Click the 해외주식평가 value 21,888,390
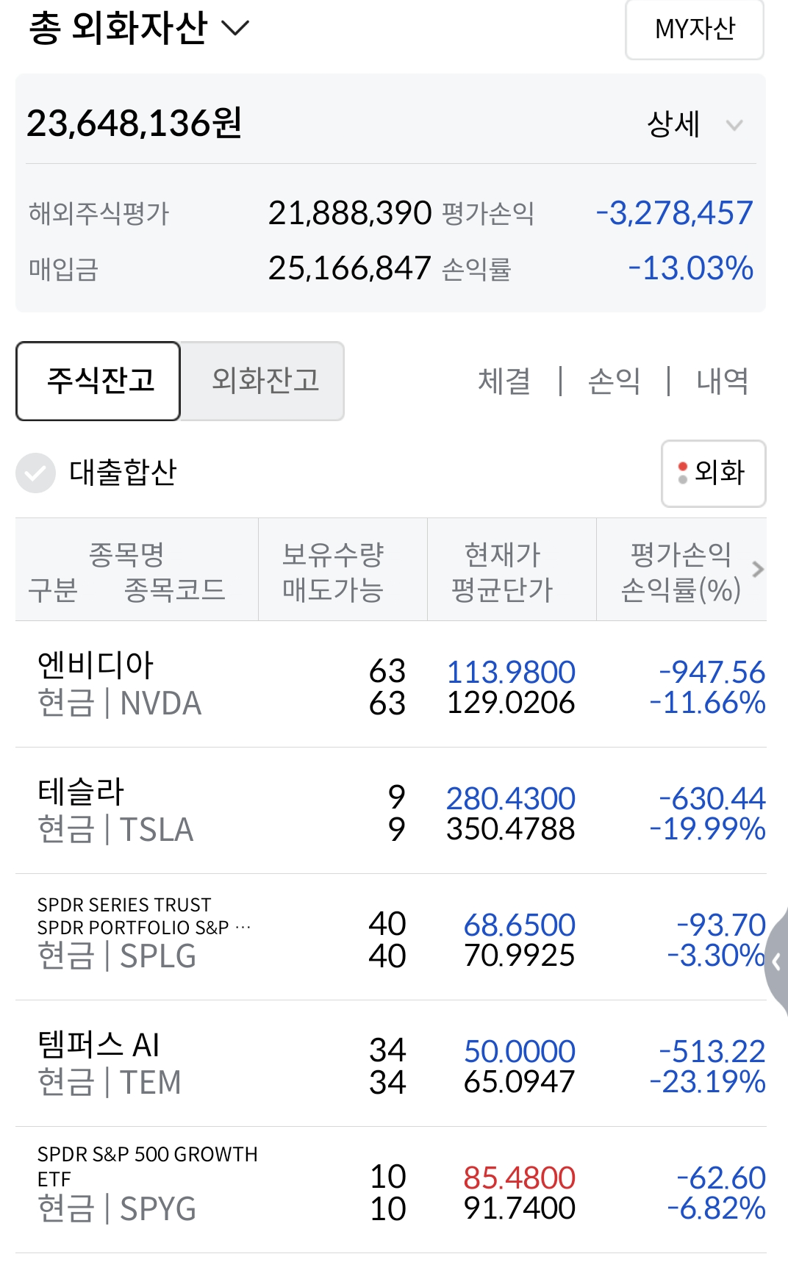Viewport: 788px width, 1265px height. [350, 213]
